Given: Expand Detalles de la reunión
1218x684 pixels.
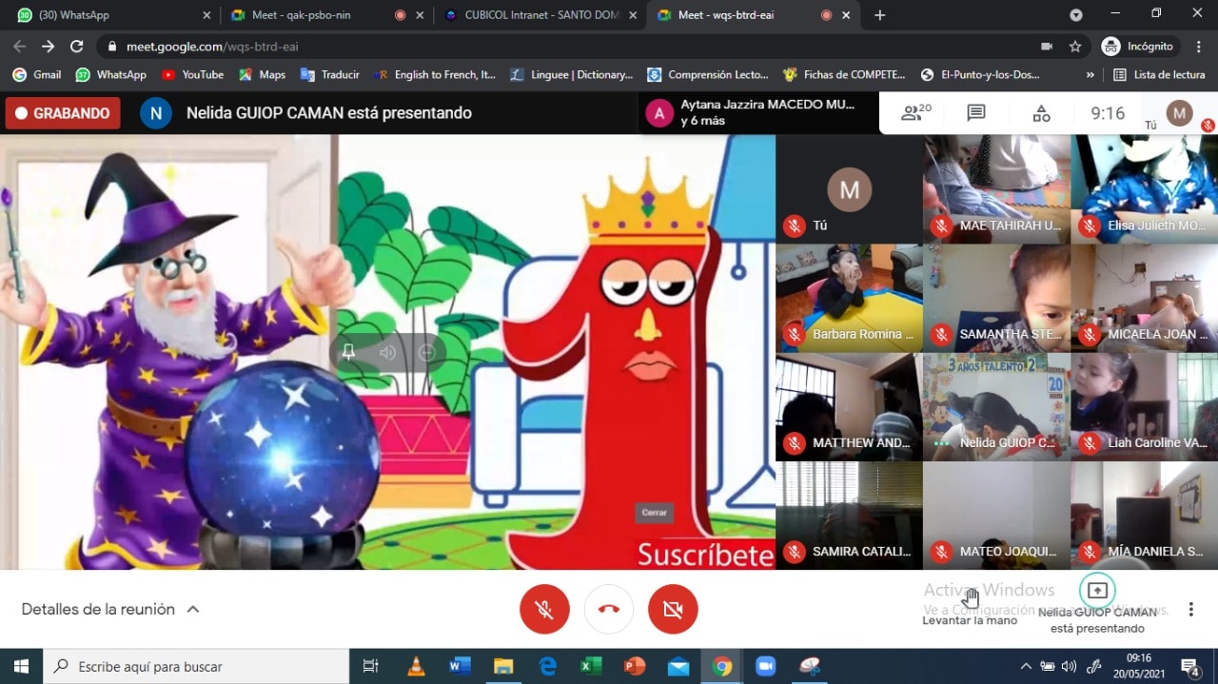Looking at the screenshot, I should [110, 609].
